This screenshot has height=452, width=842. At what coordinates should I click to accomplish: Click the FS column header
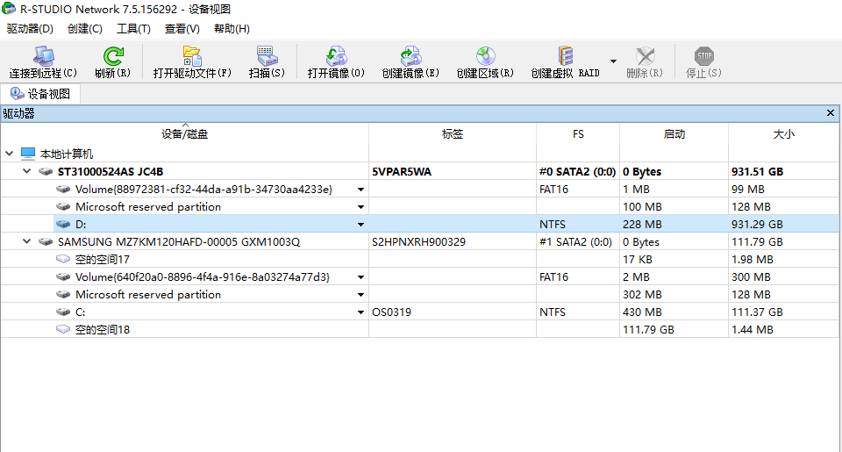(577, 134)
